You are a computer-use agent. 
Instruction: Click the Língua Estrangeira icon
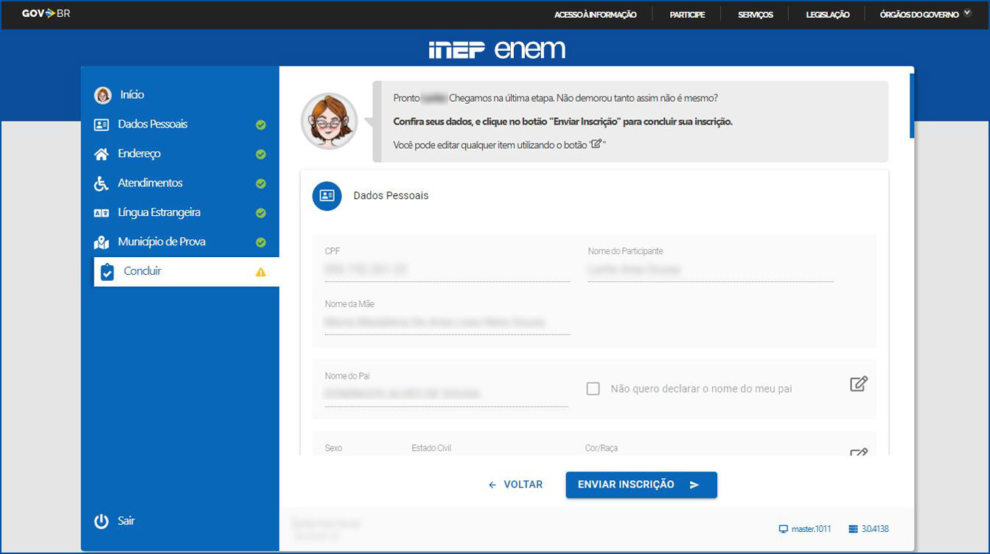click(102, 213)
